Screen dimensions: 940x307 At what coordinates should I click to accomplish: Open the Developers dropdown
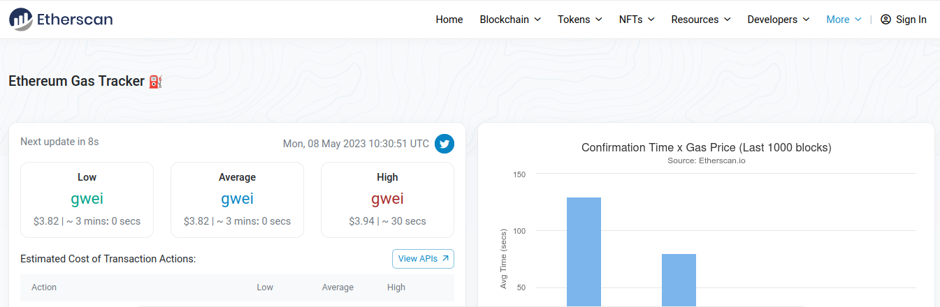(779, 20)
